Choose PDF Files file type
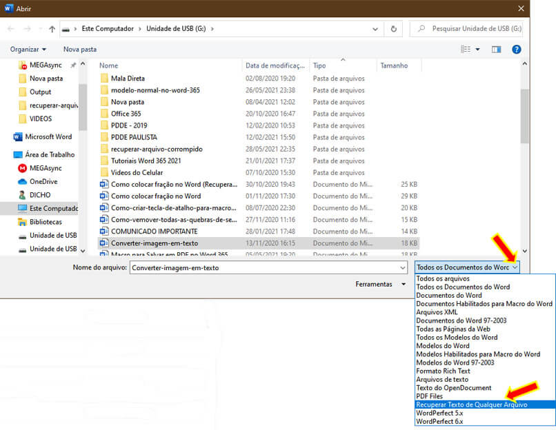 429,396
